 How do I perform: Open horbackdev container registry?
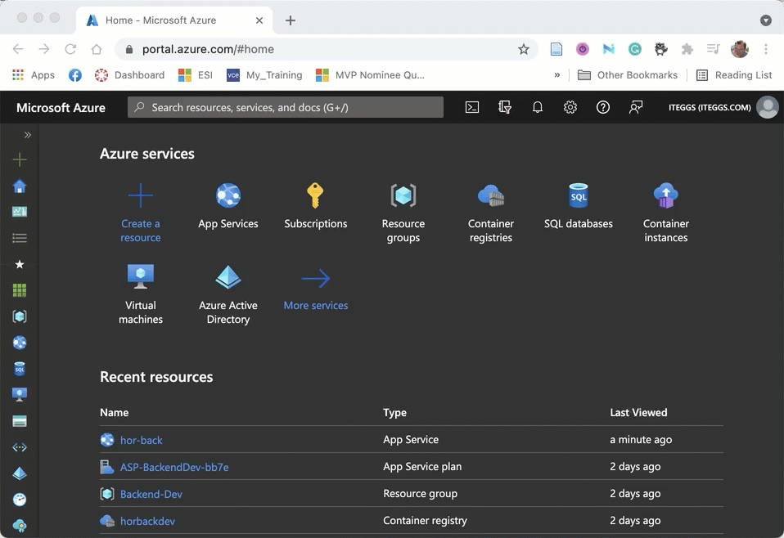click(x=147, y=521)
